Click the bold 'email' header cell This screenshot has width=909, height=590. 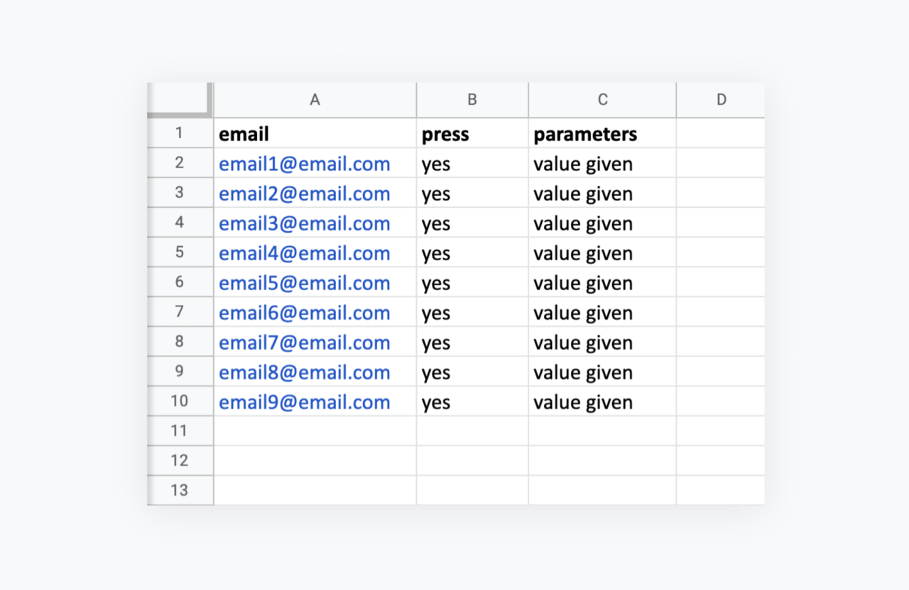point(315,133)
